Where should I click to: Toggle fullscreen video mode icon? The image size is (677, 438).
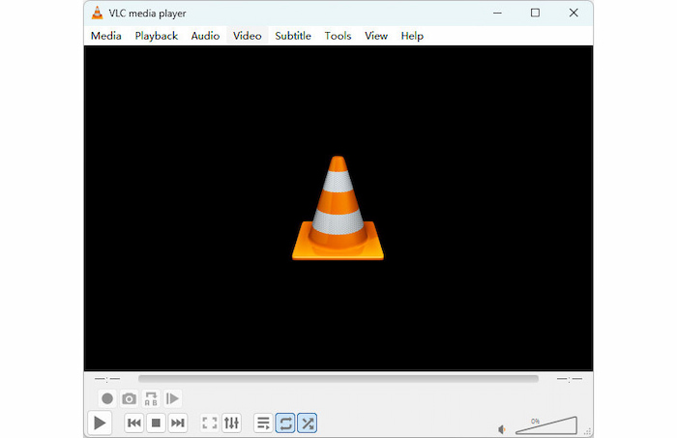[x=210, y=423]
